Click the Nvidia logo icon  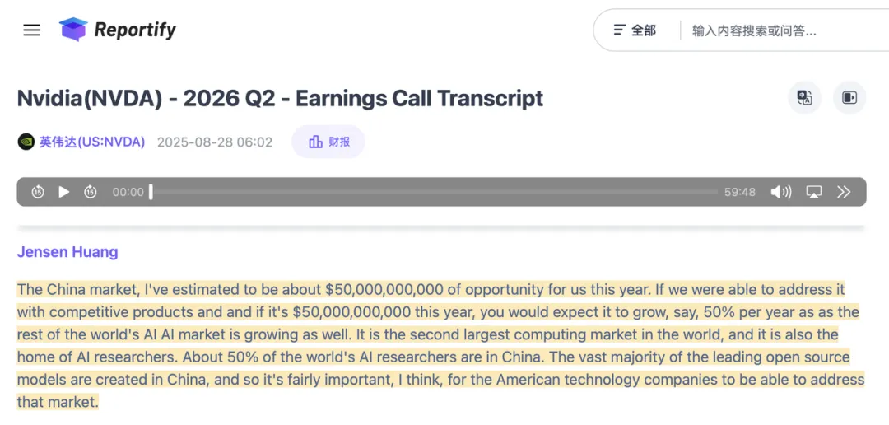click(26, 142)
